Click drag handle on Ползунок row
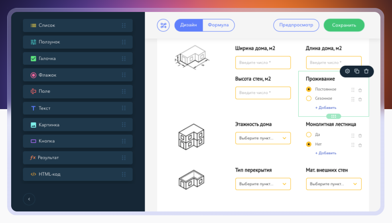Screen dimensions: 392x223 coord(124,42)
